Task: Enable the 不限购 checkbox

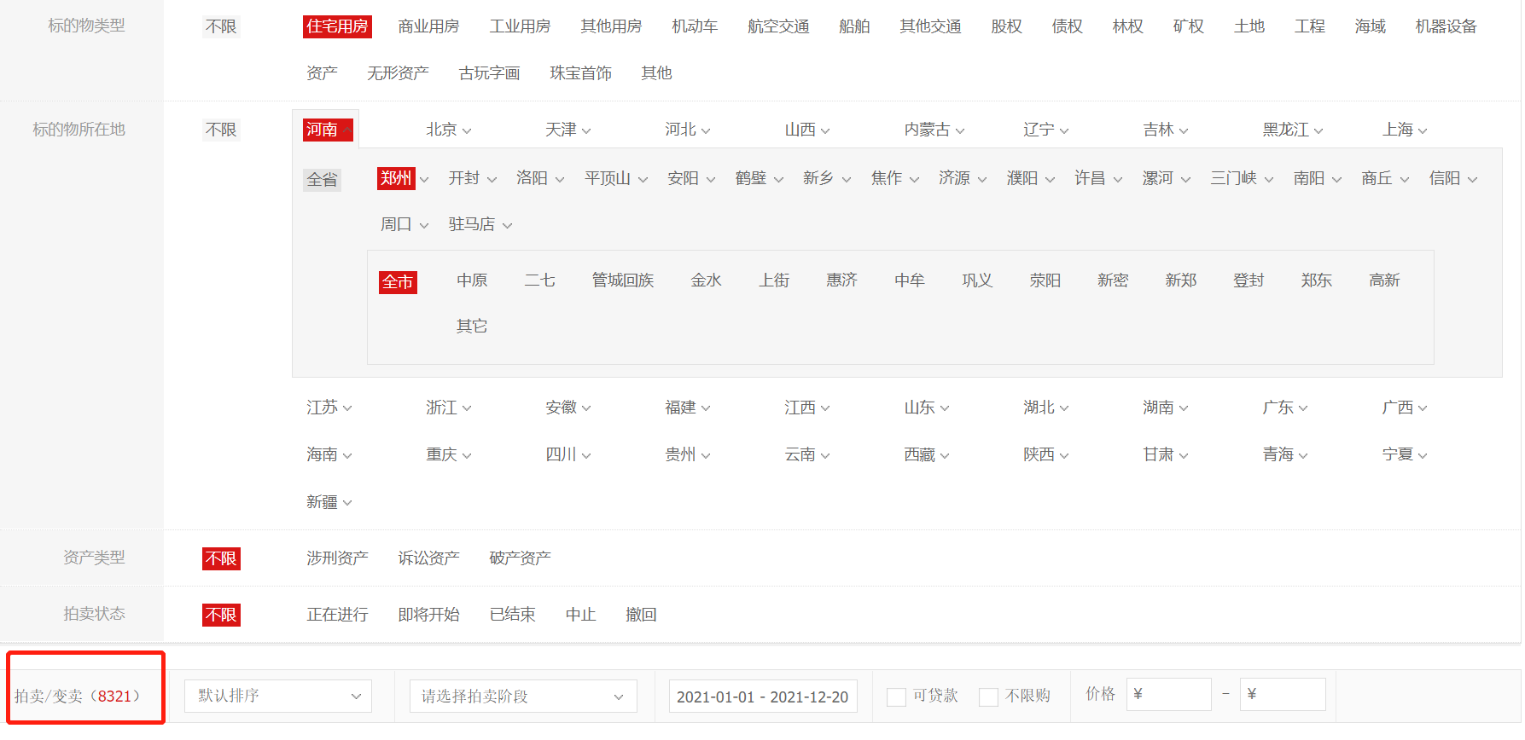Action: (988, 697)
